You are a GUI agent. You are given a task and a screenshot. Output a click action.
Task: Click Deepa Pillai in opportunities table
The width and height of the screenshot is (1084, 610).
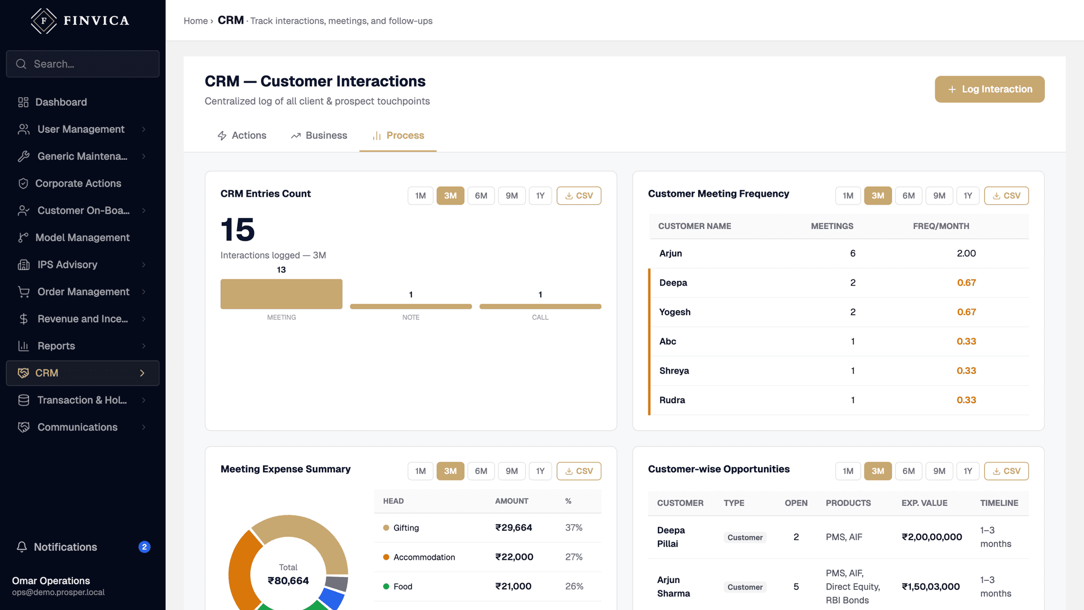[671, 537]
